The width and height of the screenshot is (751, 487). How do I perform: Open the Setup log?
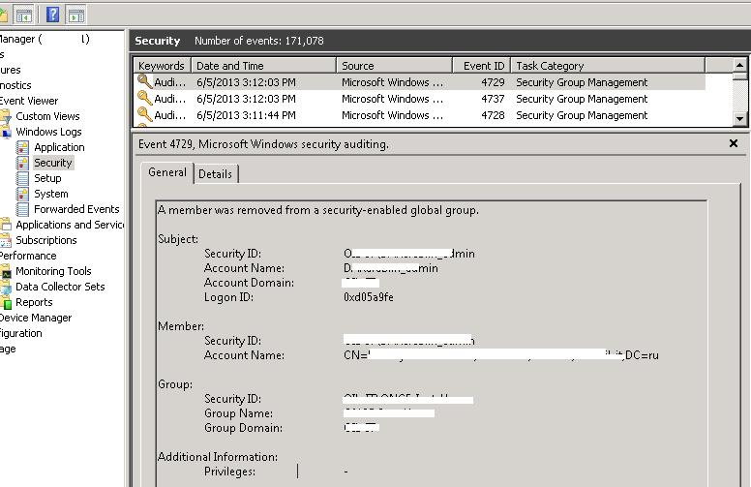(47, 178)
